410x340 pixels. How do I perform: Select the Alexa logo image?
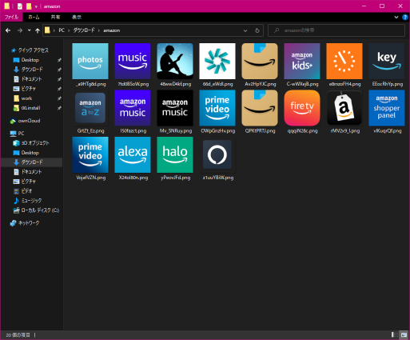[133, 154]
